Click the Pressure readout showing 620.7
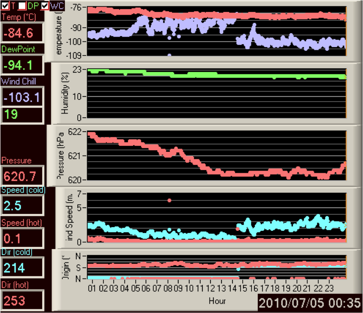The height and width of the screenshot is (313, 363). (x=22, y=176)
